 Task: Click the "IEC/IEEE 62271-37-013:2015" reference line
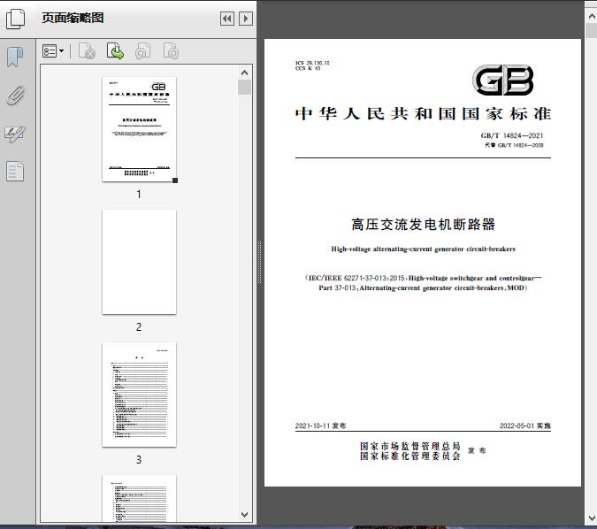click(423, 278)
